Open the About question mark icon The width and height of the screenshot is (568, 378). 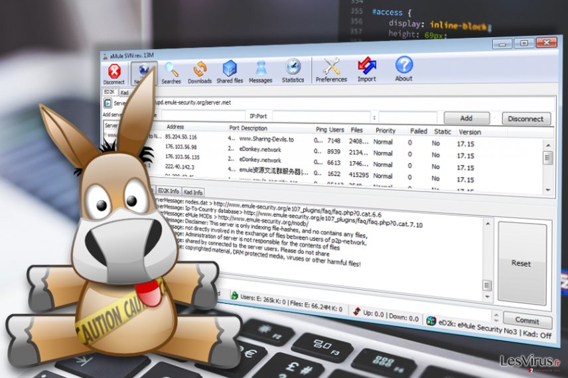[x=404, y=68]
